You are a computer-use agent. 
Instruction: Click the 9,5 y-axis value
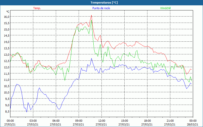(x=7, y=99)
